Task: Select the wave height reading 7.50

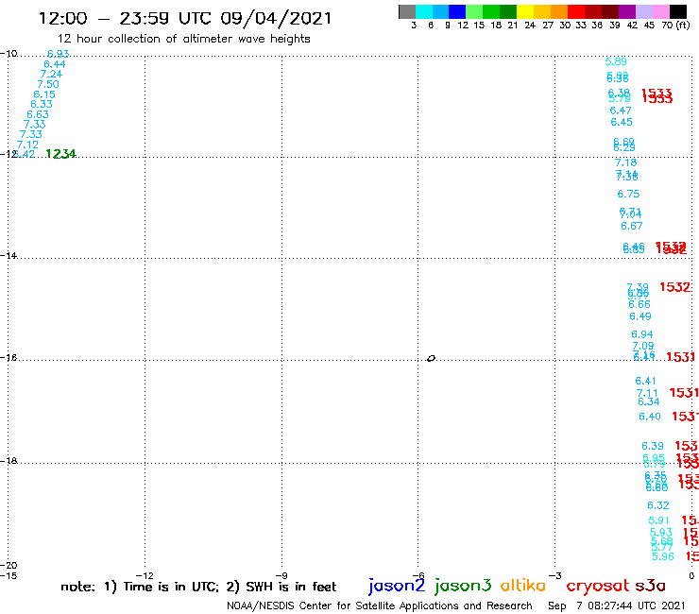Action: (x=48, y=84)
